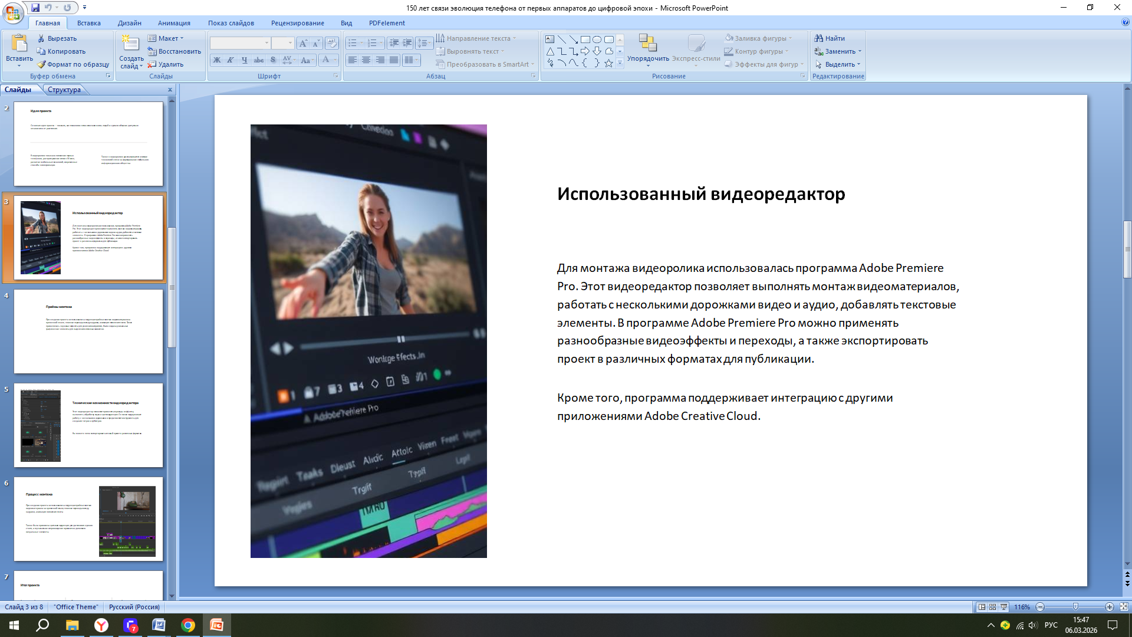Select slide 5 thumbnail
This screenshot has height=637, width=1132.
(88, 425)
